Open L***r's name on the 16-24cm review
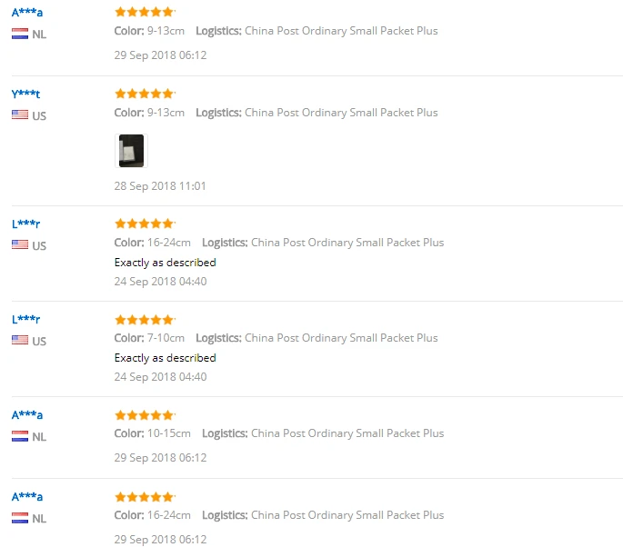This screenshot has width=623, height=547. [x=25, y=224]
